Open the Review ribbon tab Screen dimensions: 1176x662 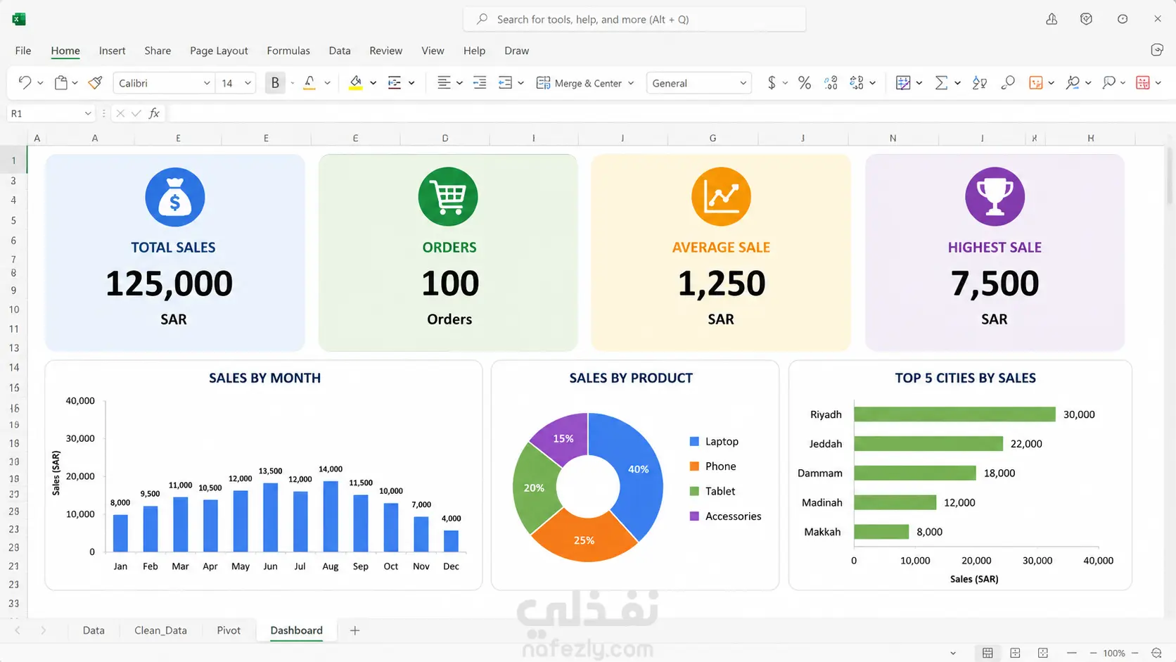pyautogui.click(x=386, y=51)
